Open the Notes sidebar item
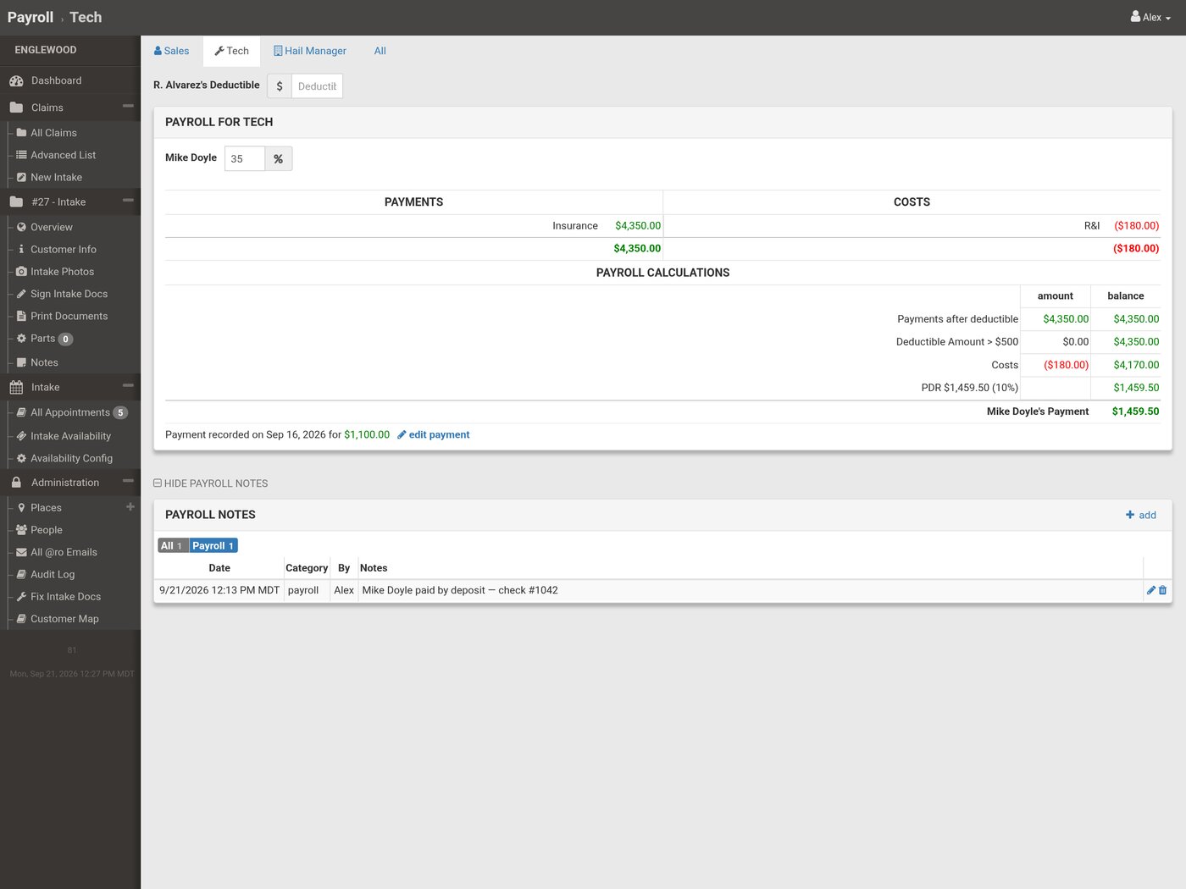 [x=44, y=362]
